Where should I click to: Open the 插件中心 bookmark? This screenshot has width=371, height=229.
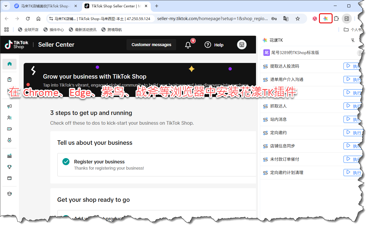point(54,30)
